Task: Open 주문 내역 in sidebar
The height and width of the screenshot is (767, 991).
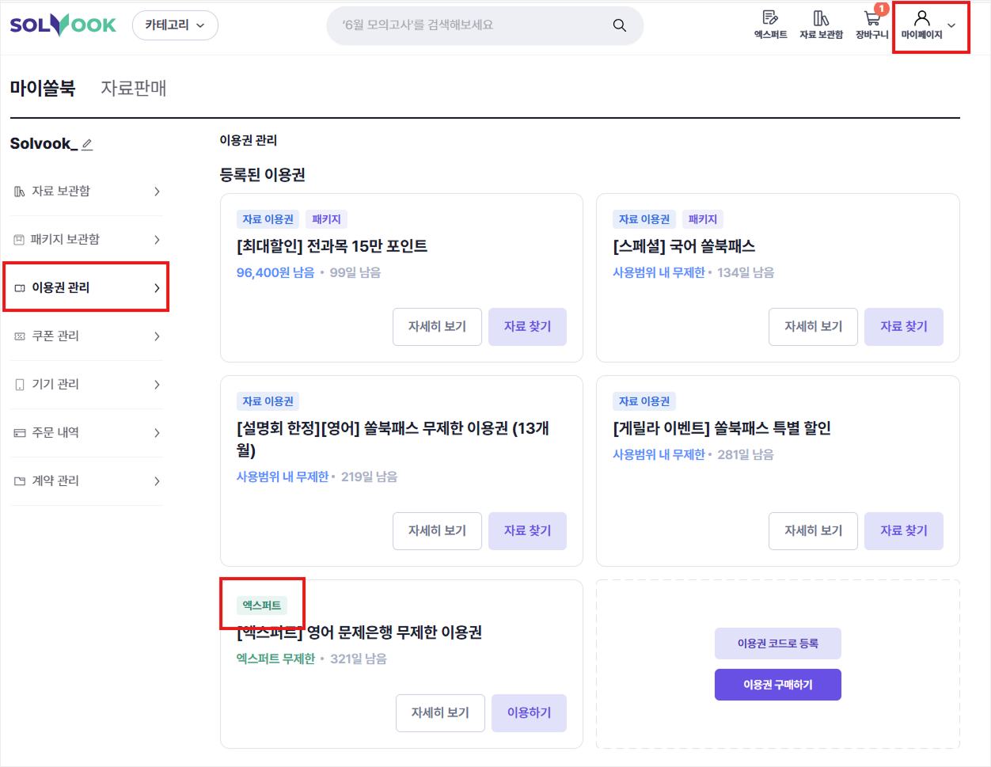Action: tap(86, 433)
